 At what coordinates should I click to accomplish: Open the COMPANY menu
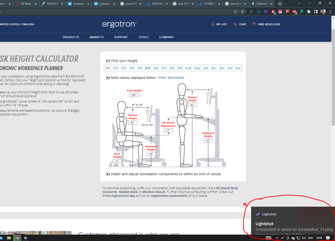click(166, 37)
